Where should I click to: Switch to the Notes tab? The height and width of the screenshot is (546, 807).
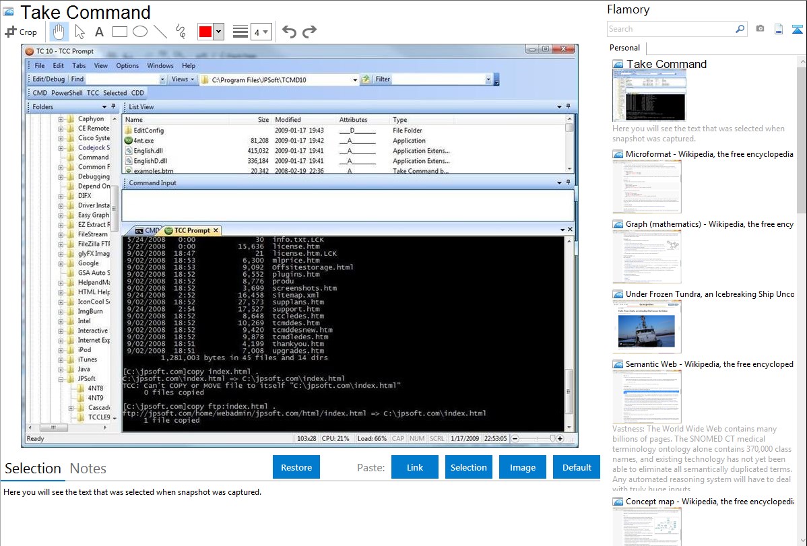click(x=88, y=469)
